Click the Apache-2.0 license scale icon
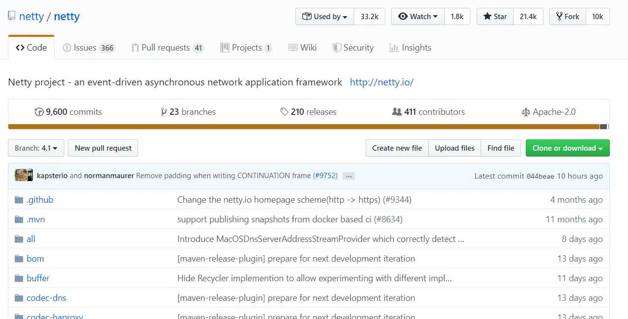 click(526, 112)
